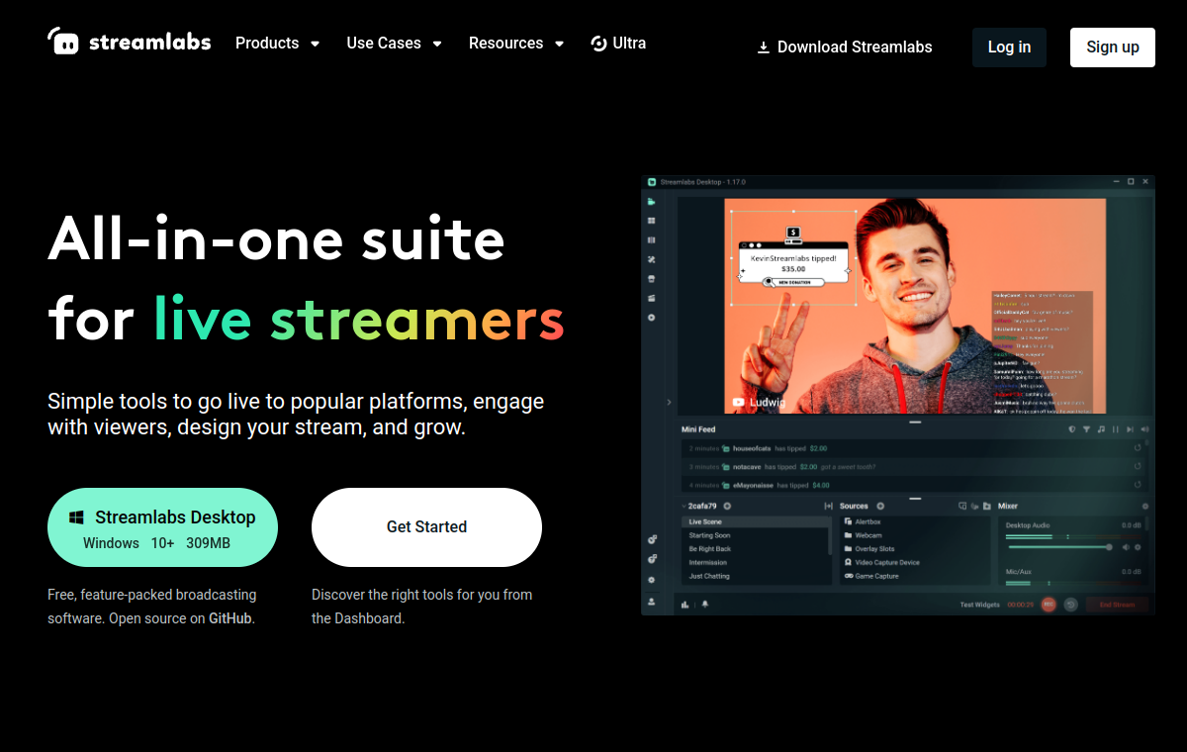Go to the Ultra page
Viewport: 1187px width, 752px height.
click(618, 44)
